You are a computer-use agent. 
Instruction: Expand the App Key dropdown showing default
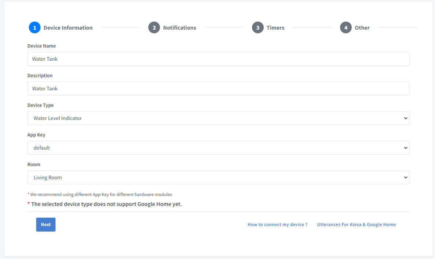point(218,148)
